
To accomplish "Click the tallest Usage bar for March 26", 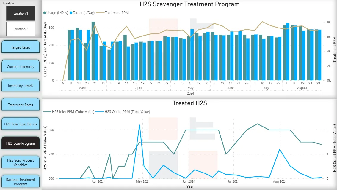I will (x=93, y=51).
